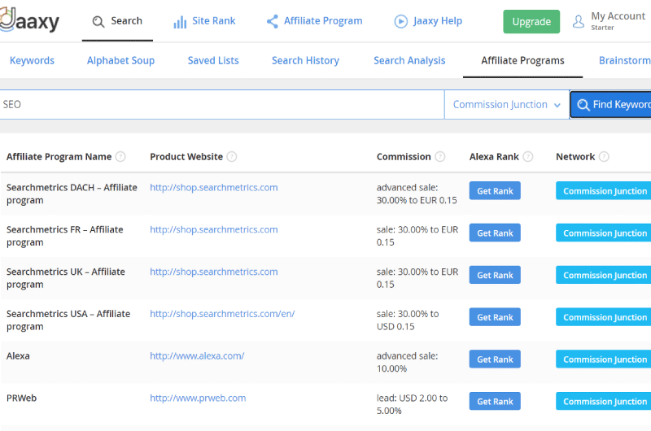Select the Affiliate Programs tab
651x431 pixels.
[522, 60]
